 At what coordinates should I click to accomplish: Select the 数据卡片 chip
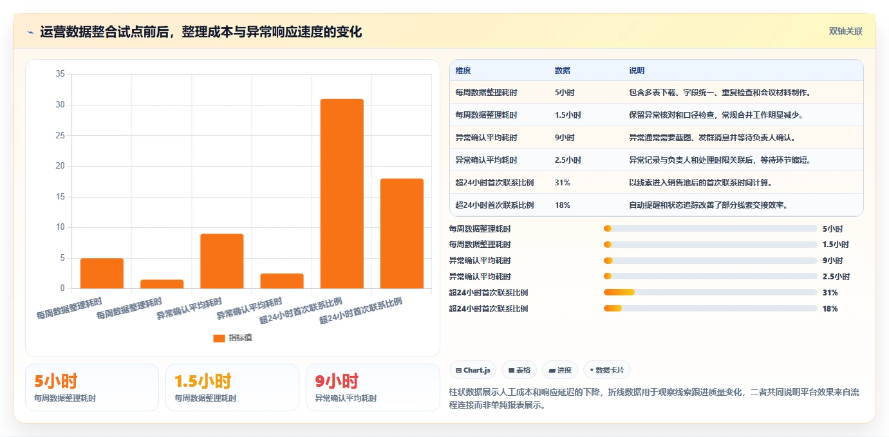tap(606, 370)
